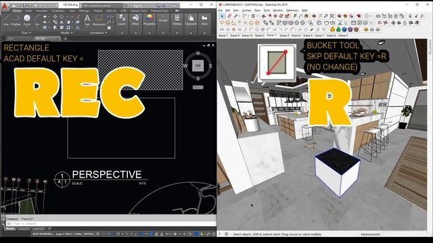Pick the SketchUp Paint Bucket tool
Viewport: 433px width, 243px height.
point(306,16)
